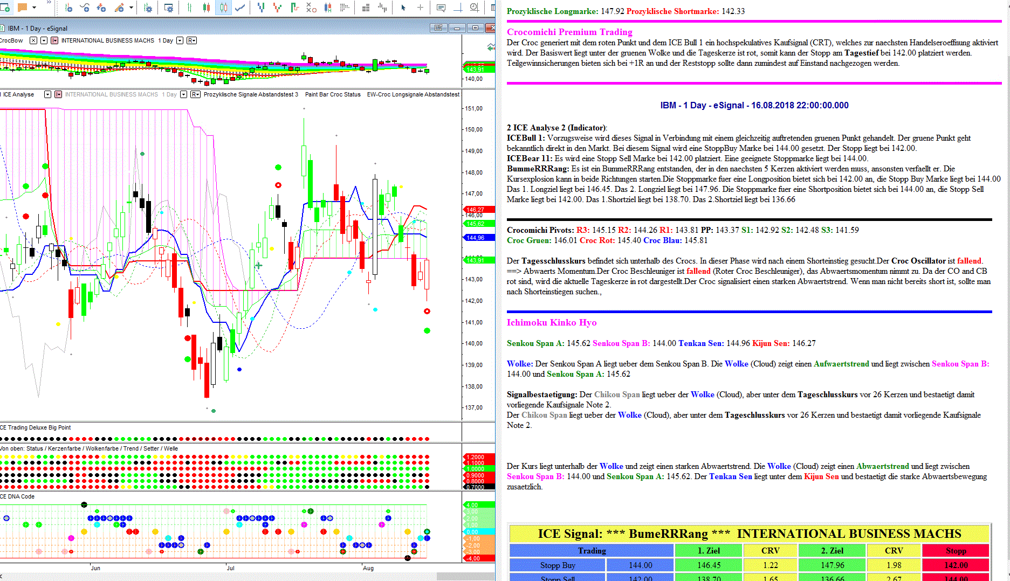Select the candlestick chart type icon
1010x581 pixels.
coord(206,8)
